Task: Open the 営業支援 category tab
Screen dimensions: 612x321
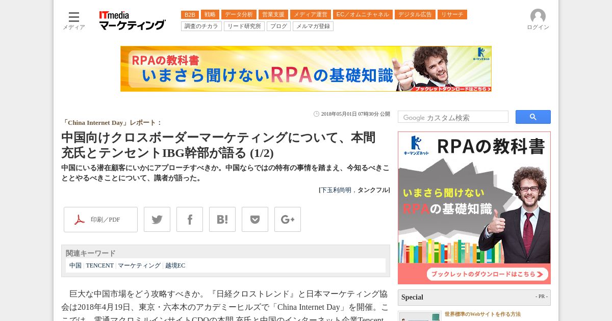Action: (273, 15)
